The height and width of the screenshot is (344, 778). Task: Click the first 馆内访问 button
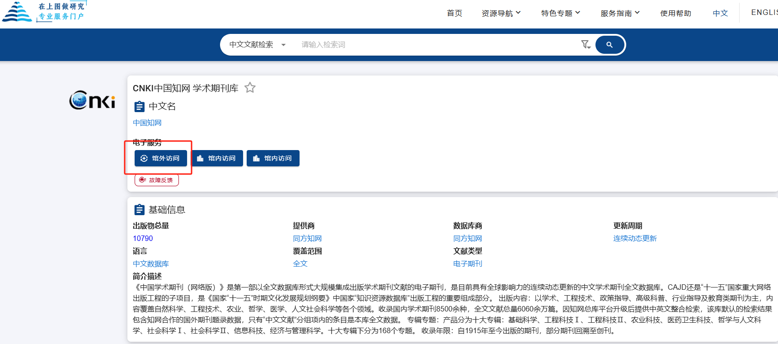pyautogui.click(x=217, y=158)
